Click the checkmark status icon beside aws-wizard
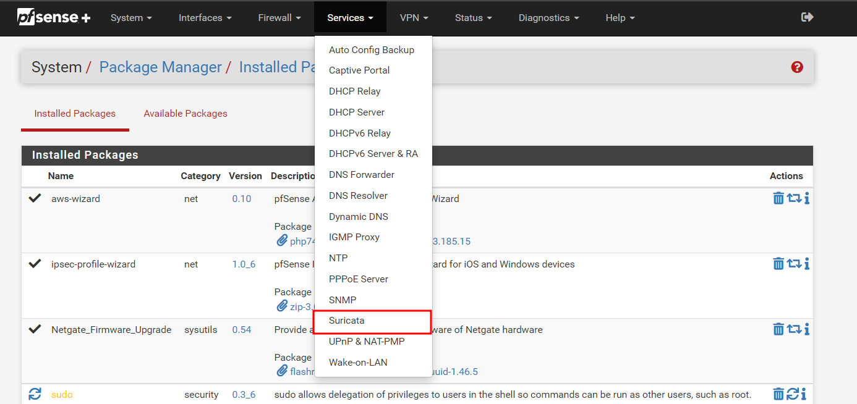Screen dimensions: 857x404 pyautogui.click(x=35, y=198)
